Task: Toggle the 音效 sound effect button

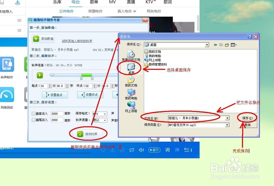Action: [154, 150]
